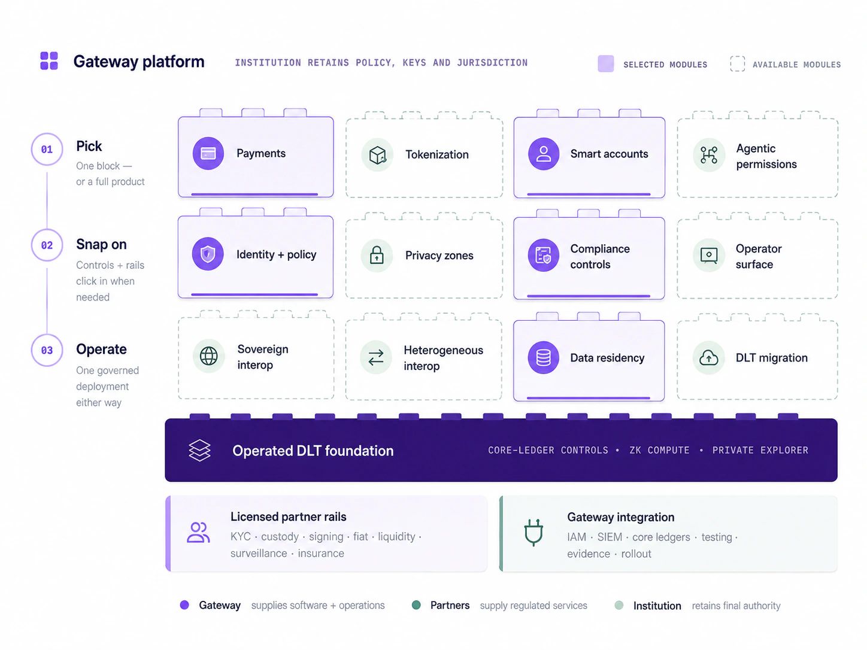Click the Operate step heading
The image size is (867, 650).
pos(101,350)
